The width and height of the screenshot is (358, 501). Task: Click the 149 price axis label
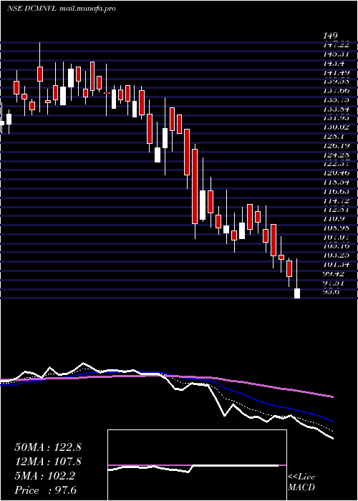tap(331, 36)
